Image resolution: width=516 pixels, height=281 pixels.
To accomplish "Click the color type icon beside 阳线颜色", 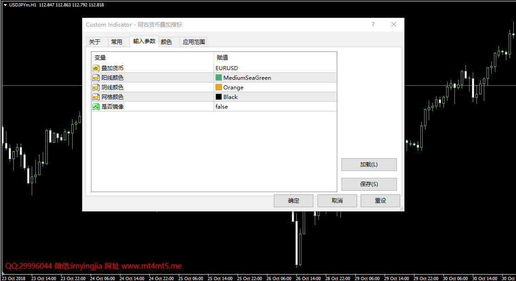I will point(96,78).
